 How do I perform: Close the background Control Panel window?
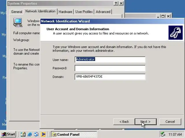(168, 16)
